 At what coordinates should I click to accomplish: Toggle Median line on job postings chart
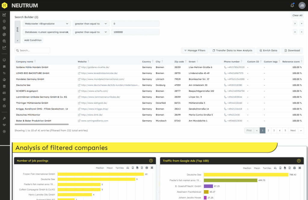coord(100,168)
